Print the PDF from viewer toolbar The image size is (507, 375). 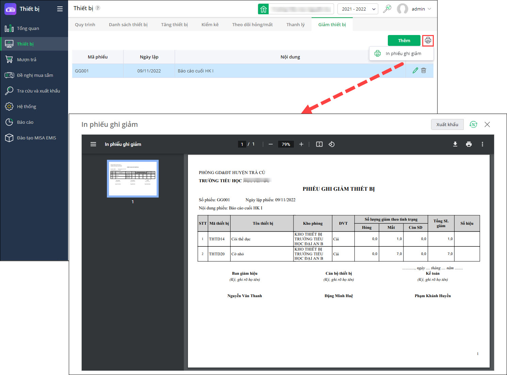469,144
